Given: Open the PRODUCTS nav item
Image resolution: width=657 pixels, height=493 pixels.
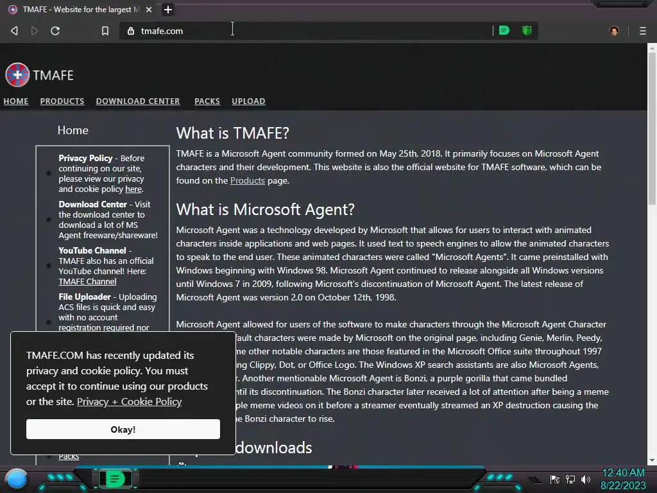Looking at the screenshot, I should click(x=62, y=101).
